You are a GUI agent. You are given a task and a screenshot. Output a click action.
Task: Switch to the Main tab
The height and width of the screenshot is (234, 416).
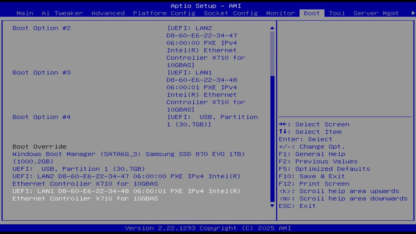coord(25,13)
